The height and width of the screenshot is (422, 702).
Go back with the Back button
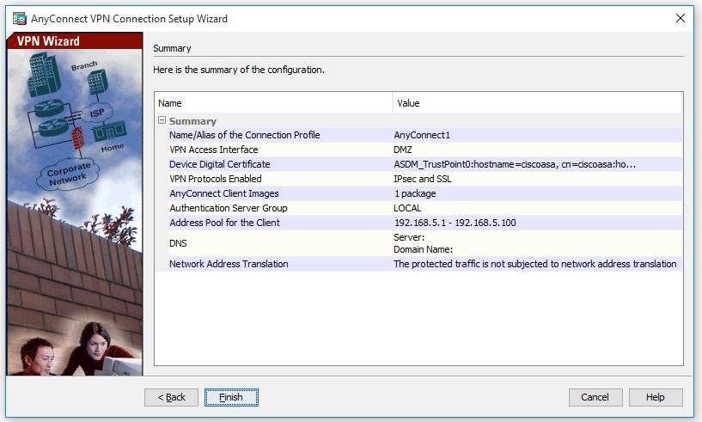[x=172, y=397]
